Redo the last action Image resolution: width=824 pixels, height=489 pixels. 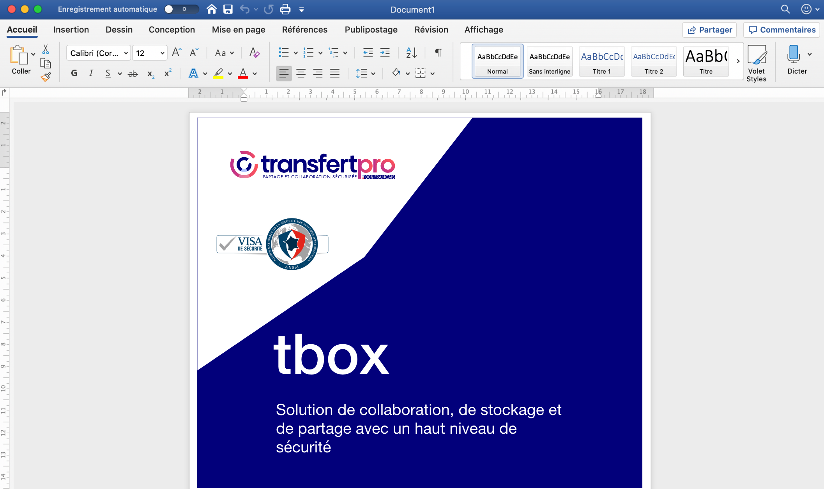point(269,9)
